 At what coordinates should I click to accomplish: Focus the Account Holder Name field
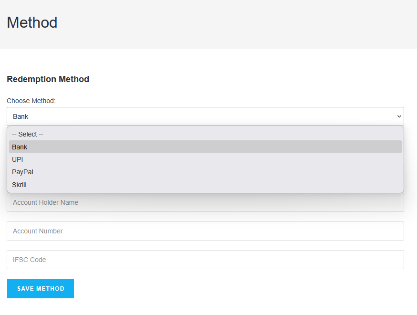[x=205, y=203]
